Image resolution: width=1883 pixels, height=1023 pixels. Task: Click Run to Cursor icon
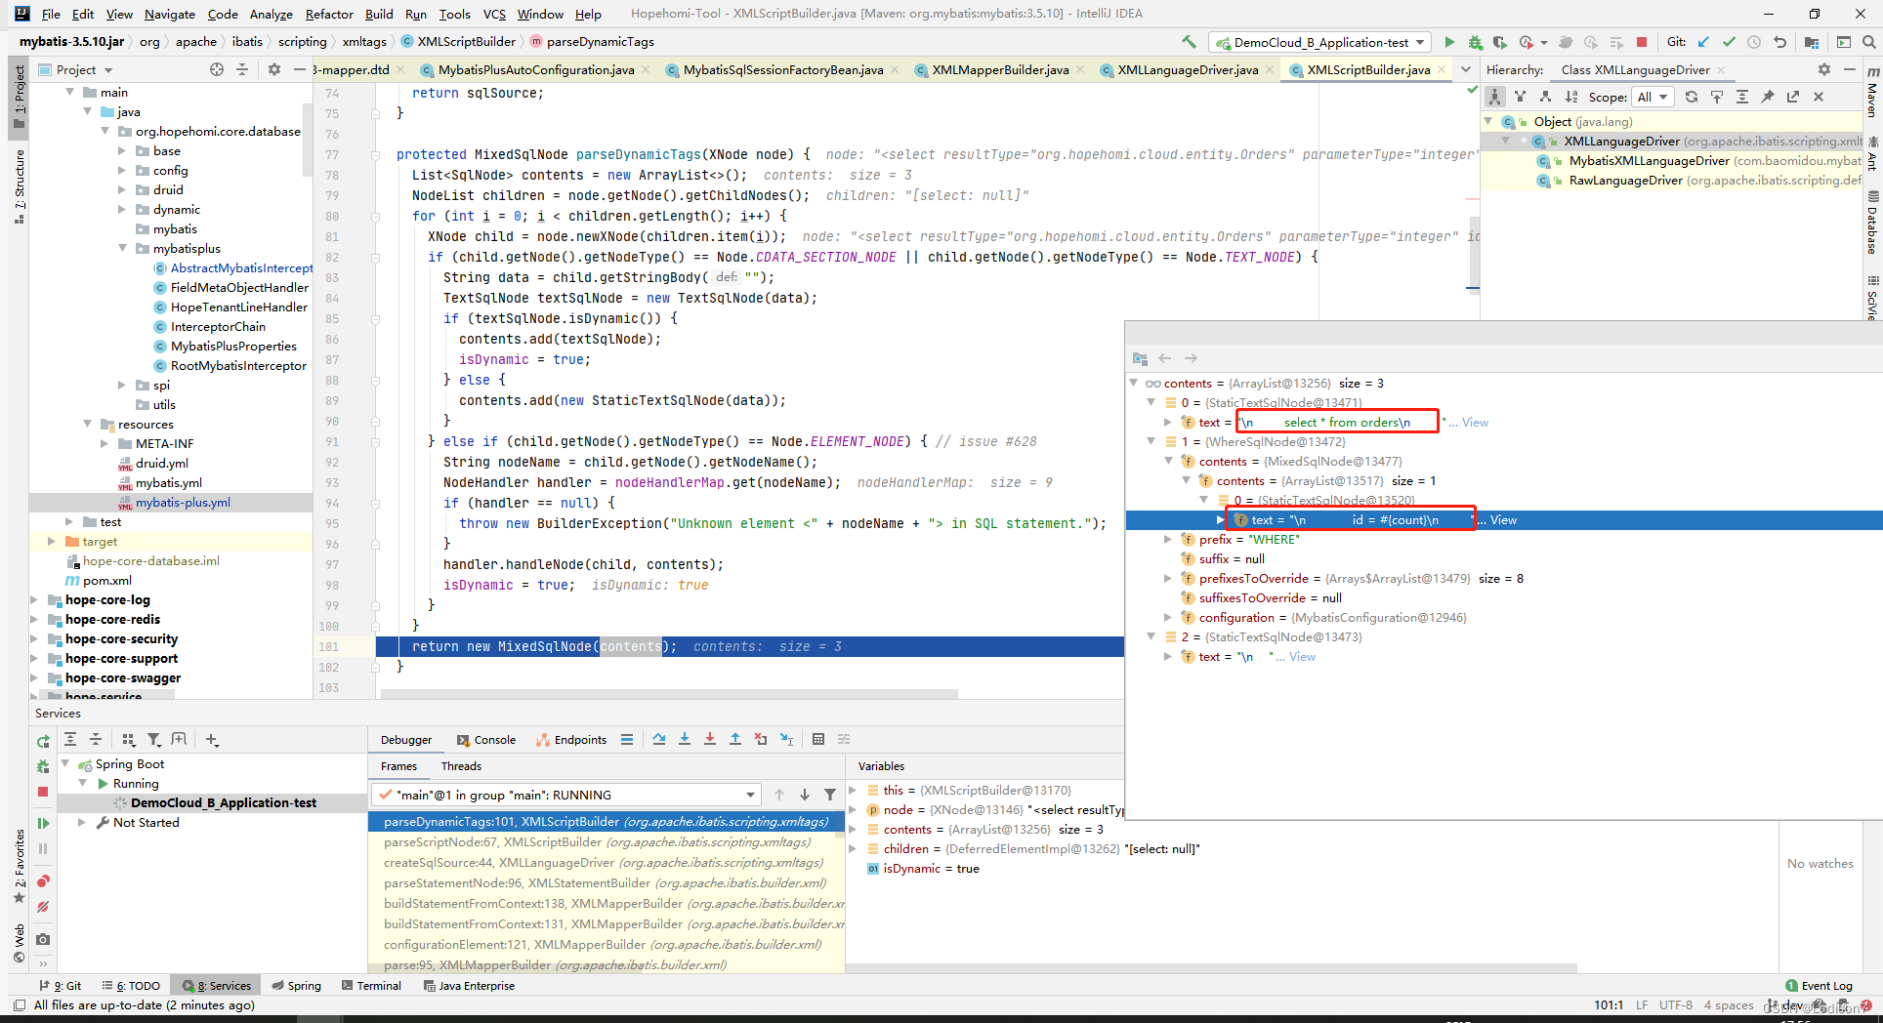pos(786,739)
